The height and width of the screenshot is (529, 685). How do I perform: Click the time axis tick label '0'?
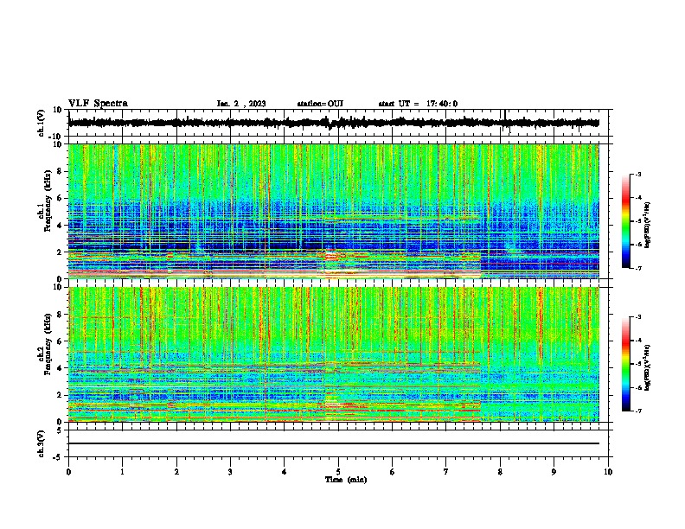(68, 472)
